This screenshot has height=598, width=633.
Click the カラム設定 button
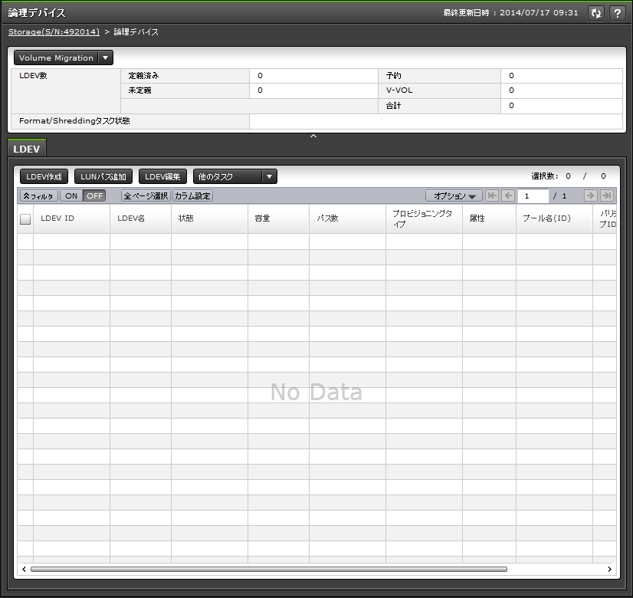[192, 195]
